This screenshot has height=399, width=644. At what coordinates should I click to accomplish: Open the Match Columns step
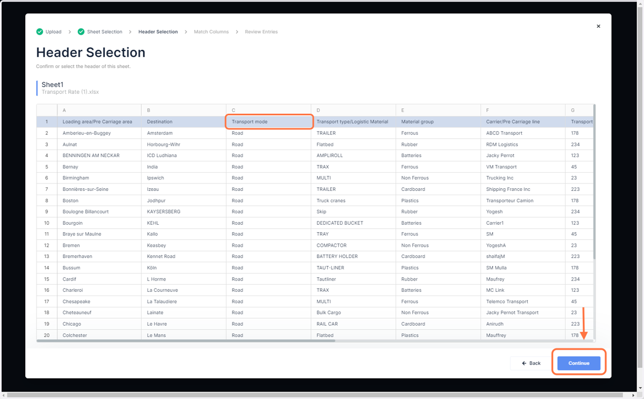(x=211, y=32)
